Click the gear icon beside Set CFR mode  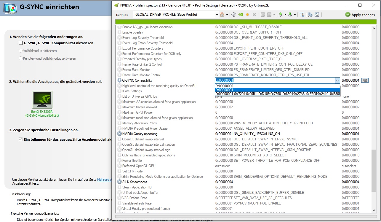point(119,171)
